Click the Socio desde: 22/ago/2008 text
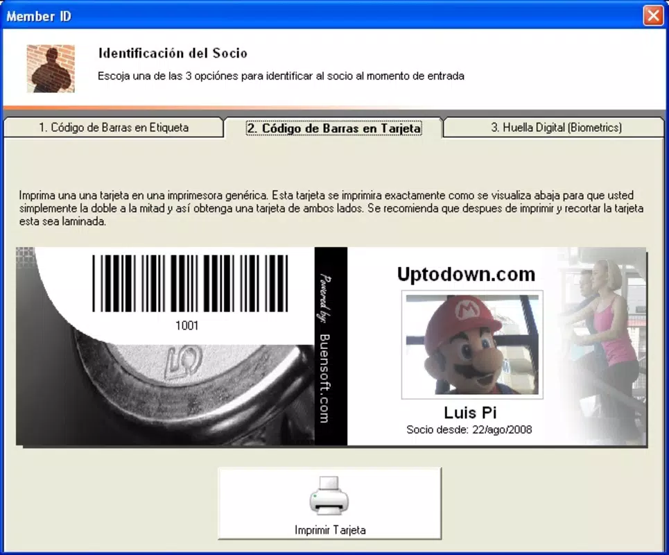 pos(469,429)
